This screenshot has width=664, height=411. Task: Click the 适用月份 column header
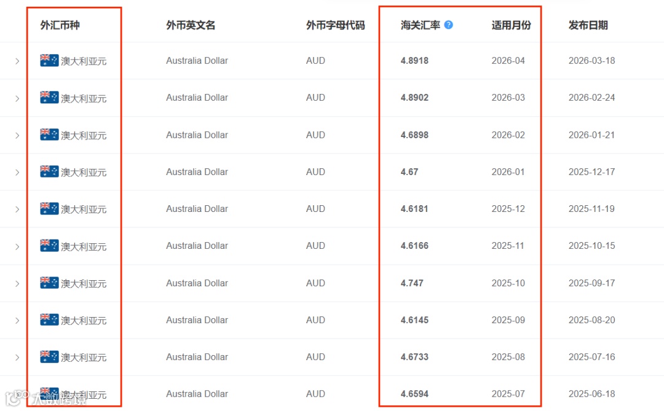coord(511,25)
